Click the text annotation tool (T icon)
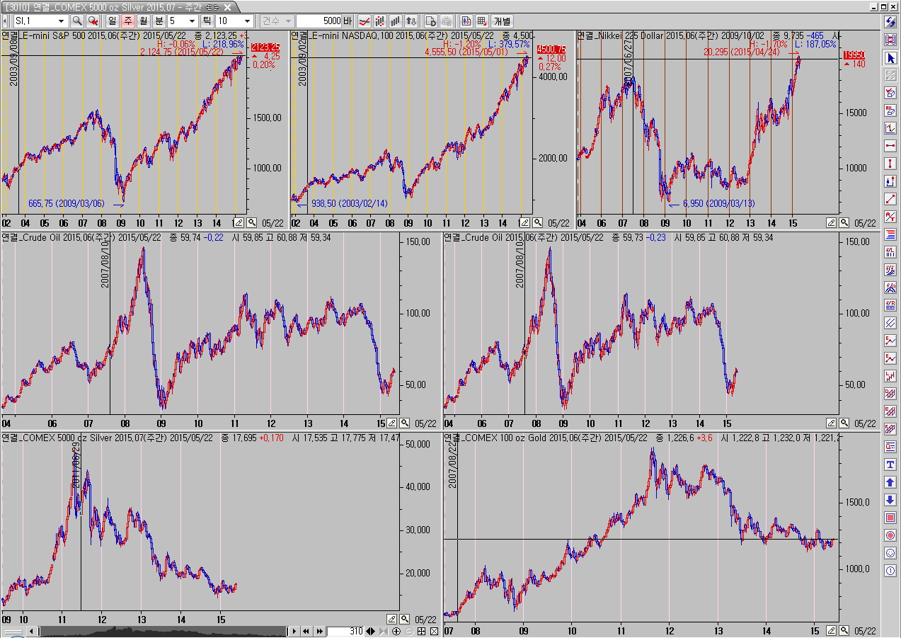901x638 pixels. [x=890, y=465]
